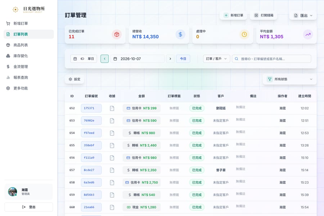Click the 建立時間 column header
Screen dimensions: 324x216
point(305,96)
